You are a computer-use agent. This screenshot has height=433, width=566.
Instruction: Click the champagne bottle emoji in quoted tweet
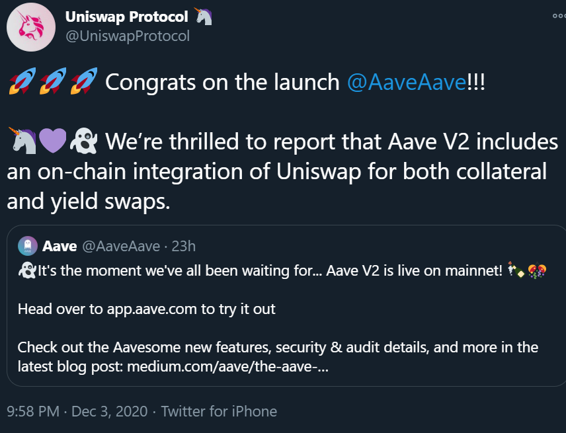coord(516,270)
